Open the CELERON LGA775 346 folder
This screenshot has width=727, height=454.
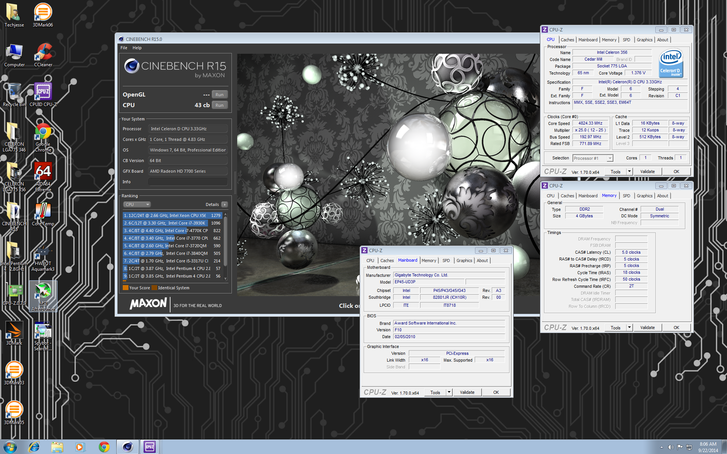14,137
